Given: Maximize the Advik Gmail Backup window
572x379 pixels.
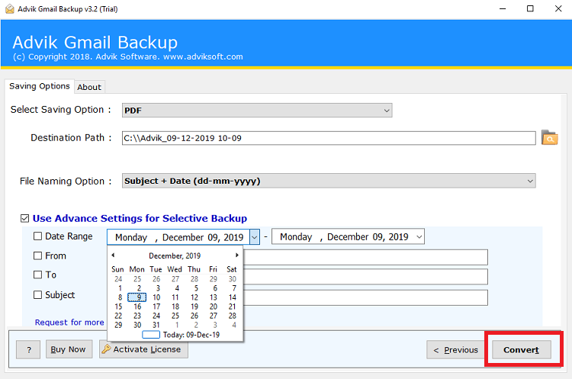Looking at the screenshot, I should [530, 8].
